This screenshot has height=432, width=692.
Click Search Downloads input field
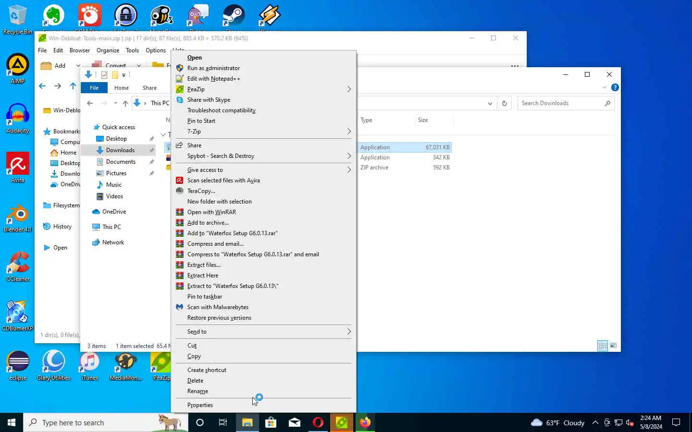pyautogui.click(x=566, y=103)
